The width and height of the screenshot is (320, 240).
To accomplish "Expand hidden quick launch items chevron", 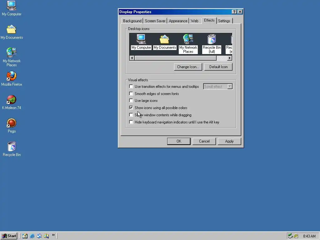I will (x=53, y=235).
